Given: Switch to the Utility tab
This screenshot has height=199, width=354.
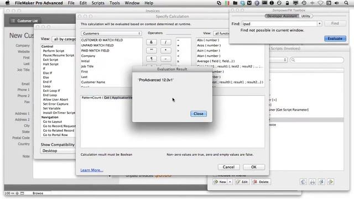Looking at the screenshot, I should coord(306,16).
